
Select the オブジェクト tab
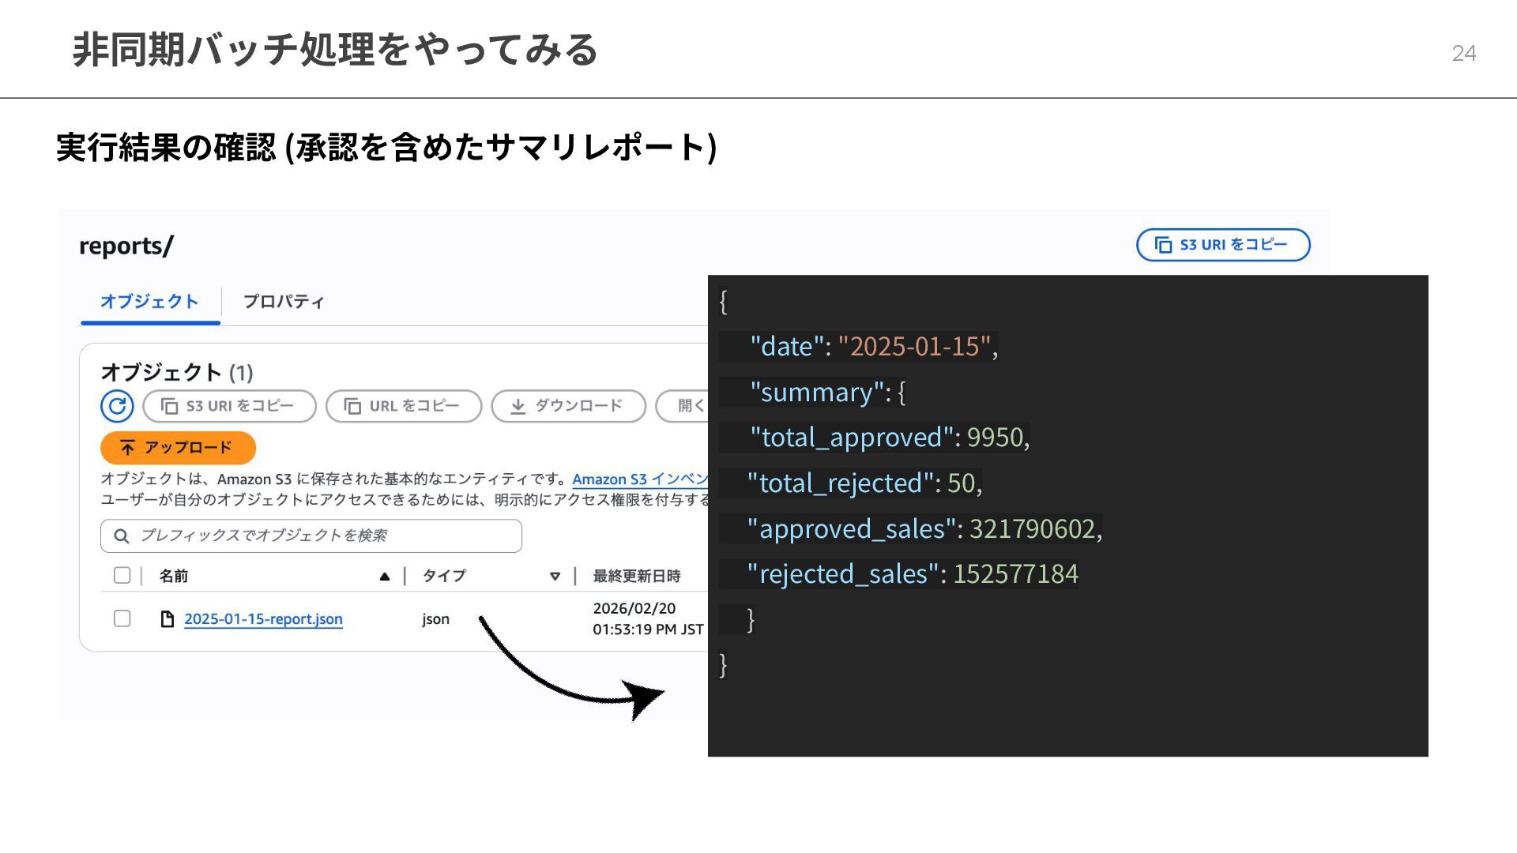click(149, 302)
